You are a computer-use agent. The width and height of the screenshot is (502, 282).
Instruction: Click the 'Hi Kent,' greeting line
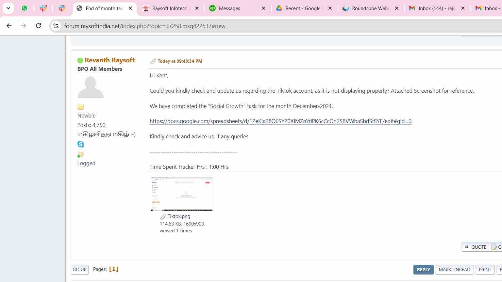(159, 75)
